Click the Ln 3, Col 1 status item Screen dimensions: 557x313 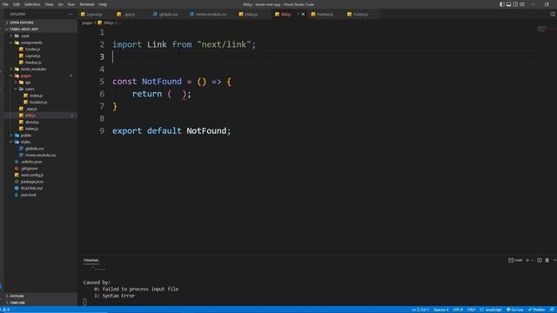pos(420,310)
